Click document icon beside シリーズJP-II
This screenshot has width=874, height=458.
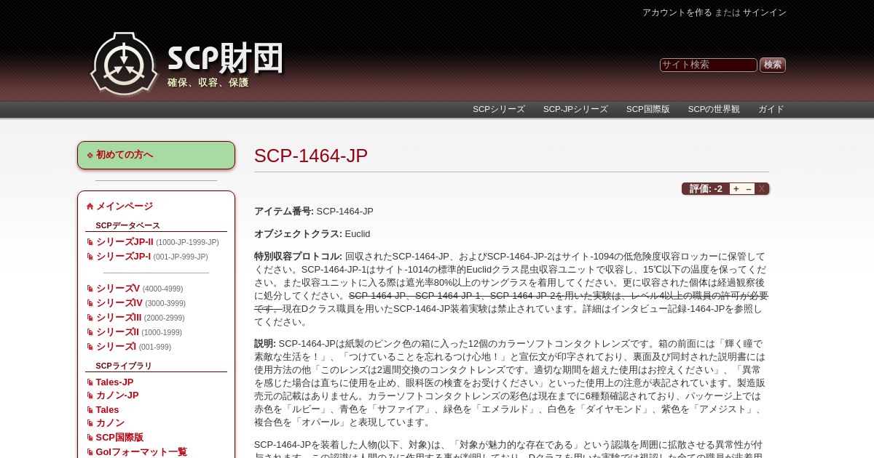coord(90,242)
